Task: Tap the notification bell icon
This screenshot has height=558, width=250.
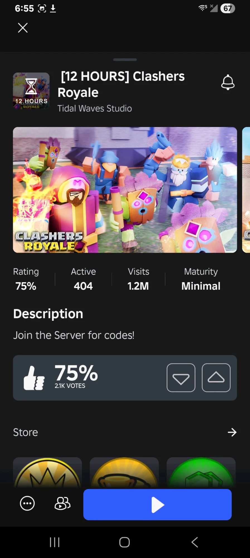Action: pyautogui.click(x=228, y=82)
